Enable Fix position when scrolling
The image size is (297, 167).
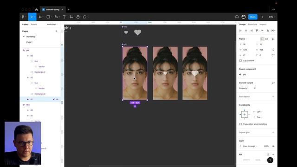[x=240, y=124]
